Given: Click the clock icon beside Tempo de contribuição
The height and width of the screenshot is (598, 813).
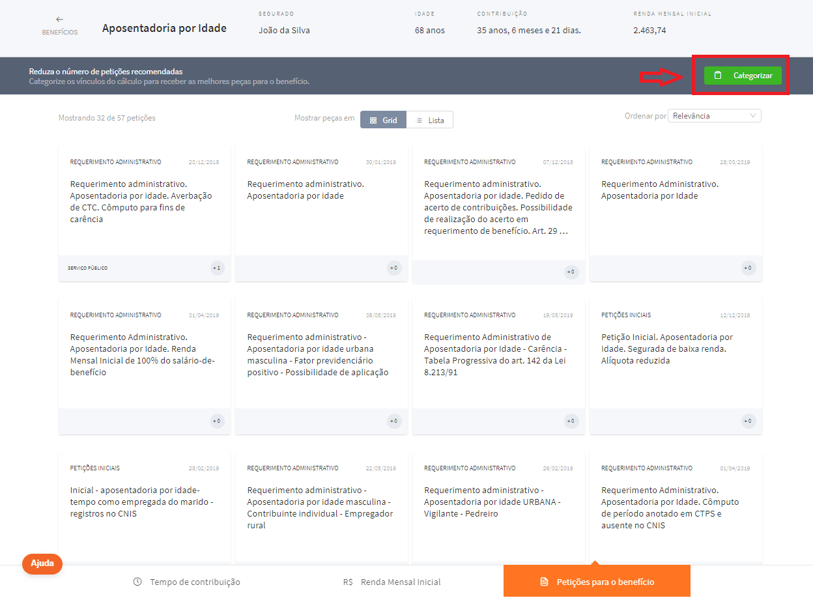Looking at the screenshot, I should [x=137, y=582].
